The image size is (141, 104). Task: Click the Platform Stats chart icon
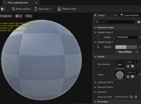tap(59, 9)
